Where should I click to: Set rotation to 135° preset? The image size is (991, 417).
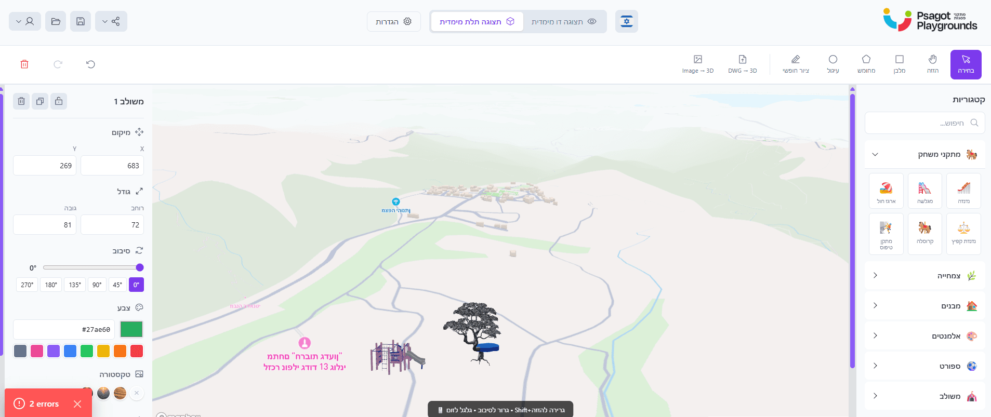pyautogui.click(x=75, y=285)
